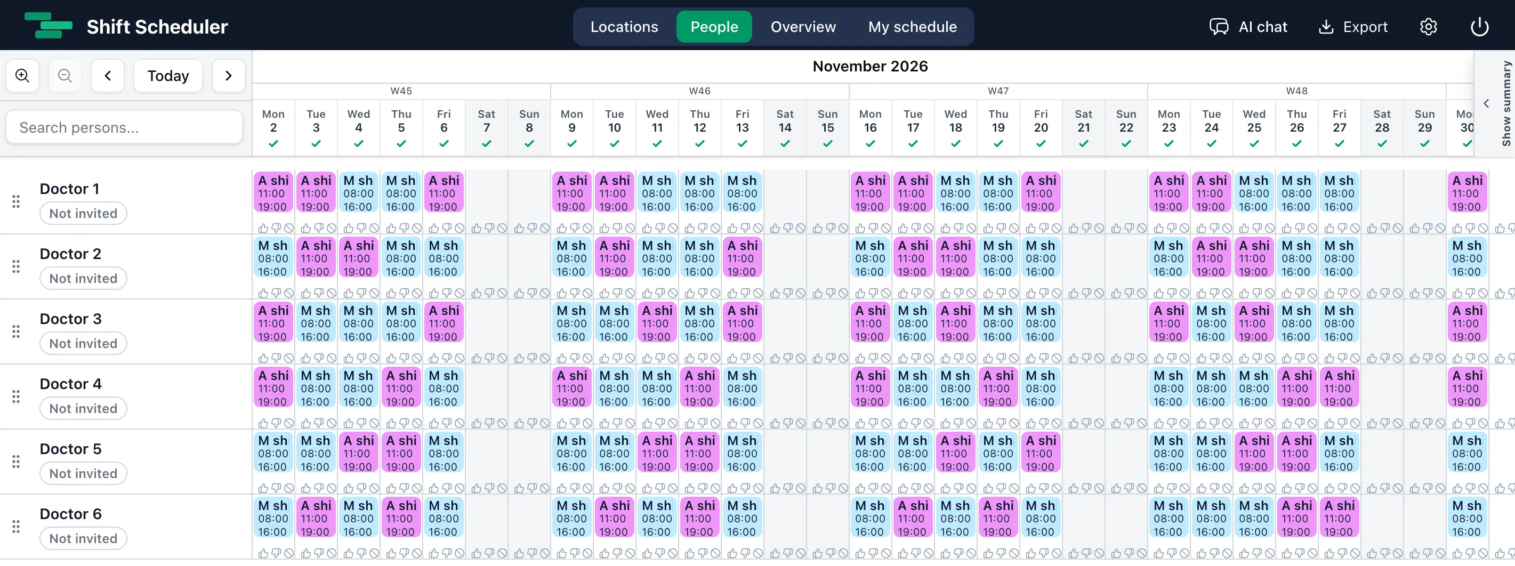Open Doctor 1 A shift on Mon 2
1515x566 pixels.
pos(273,192)
